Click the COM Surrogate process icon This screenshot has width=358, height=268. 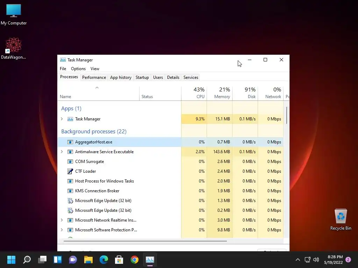(x=70, y=162)
